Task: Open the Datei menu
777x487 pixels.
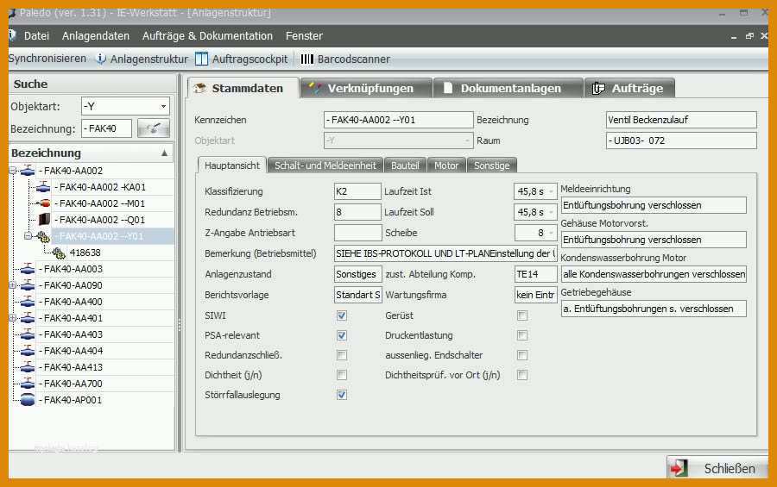Action: [x=36, y=35]
